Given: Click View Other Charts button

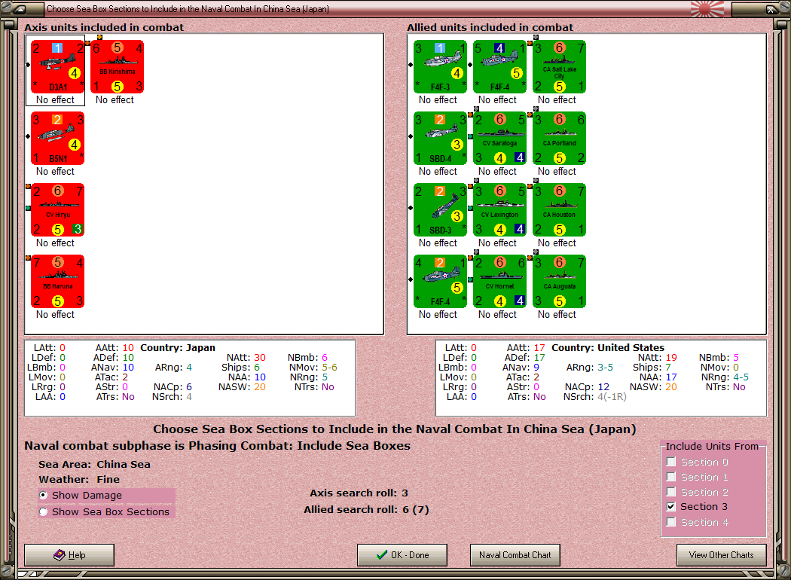Looking at the screenshot, I should (722, 555).
